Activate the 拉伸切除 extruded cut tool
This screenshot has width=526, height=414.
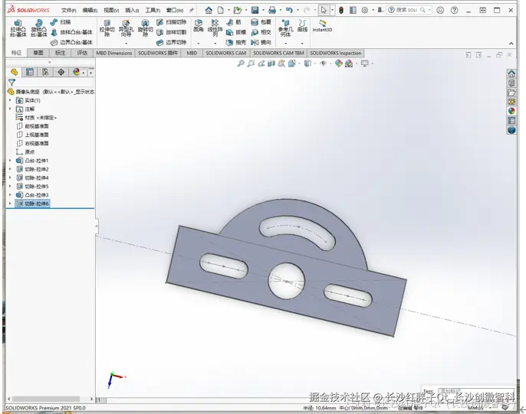coord(107,28)
